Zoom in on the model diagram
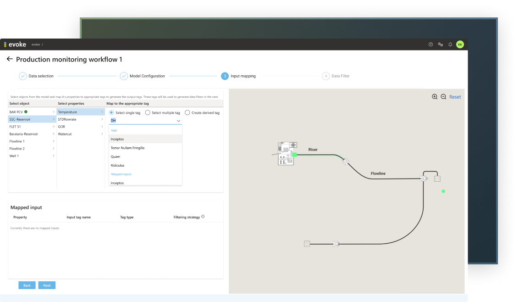The width and height of the screenshot is (519, 302). coord(435,97)
